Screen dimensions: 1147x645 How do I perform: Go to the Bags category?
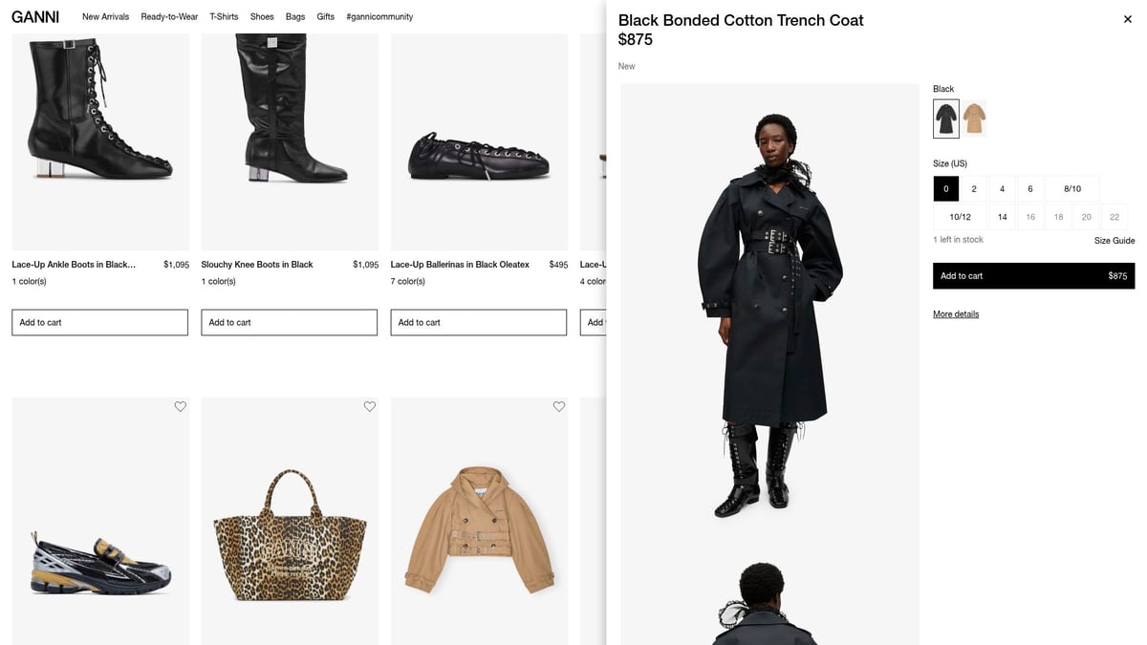coord(295,17)
